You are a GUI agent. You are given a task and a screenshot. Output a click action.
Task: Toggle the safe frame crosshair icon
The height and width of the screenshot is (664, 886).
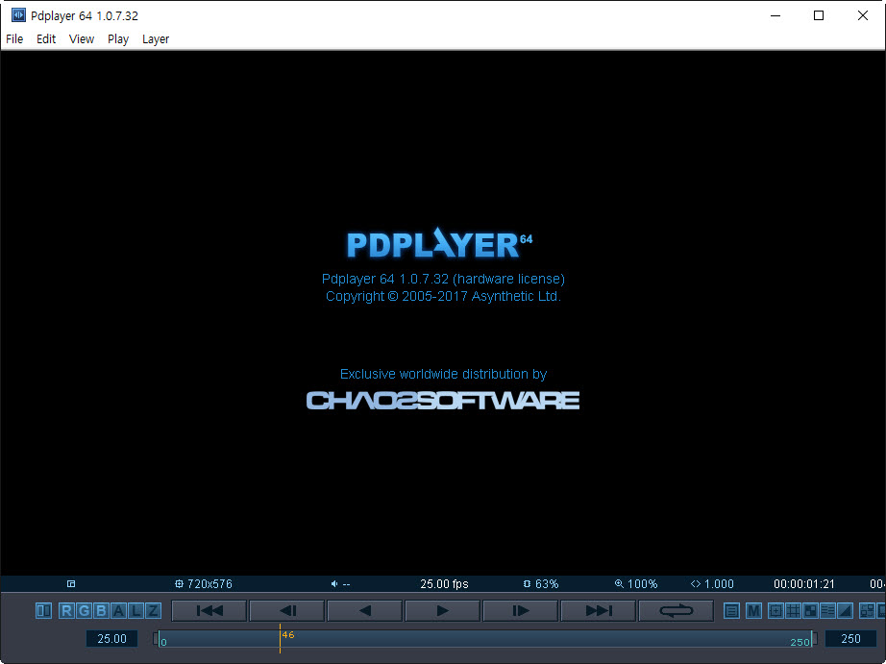point(775,611)
